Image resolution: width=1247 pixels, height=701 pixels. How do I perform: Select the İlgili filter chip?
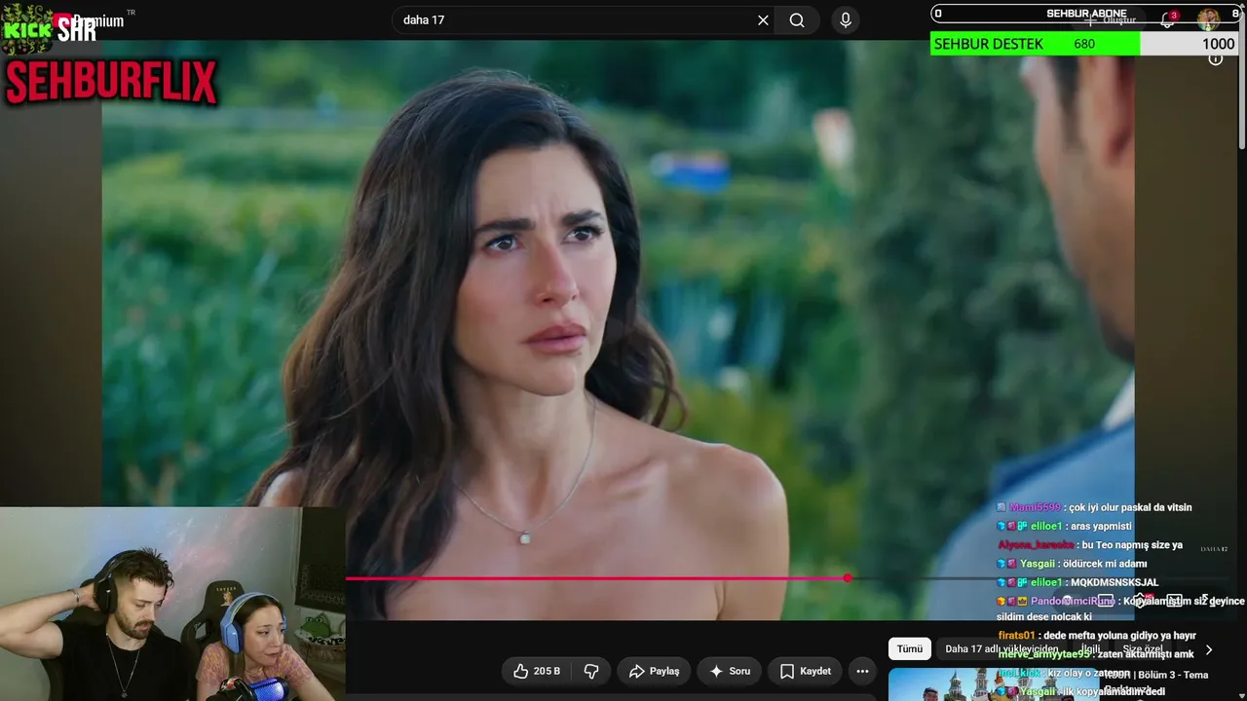click(1090, 649)
